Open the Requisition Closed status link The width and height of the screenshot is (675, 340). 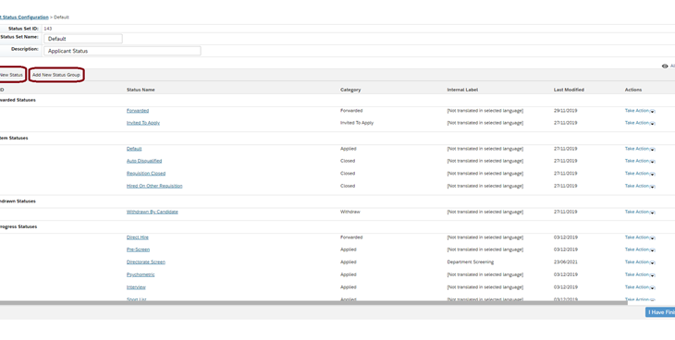(x=146, y=173)
